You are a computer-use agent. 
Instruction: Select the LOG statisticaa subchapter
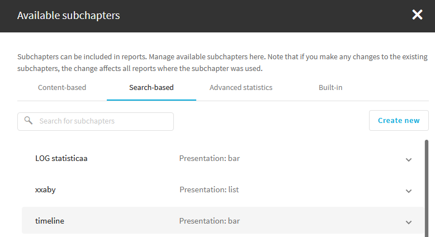(x=61, y=158)
